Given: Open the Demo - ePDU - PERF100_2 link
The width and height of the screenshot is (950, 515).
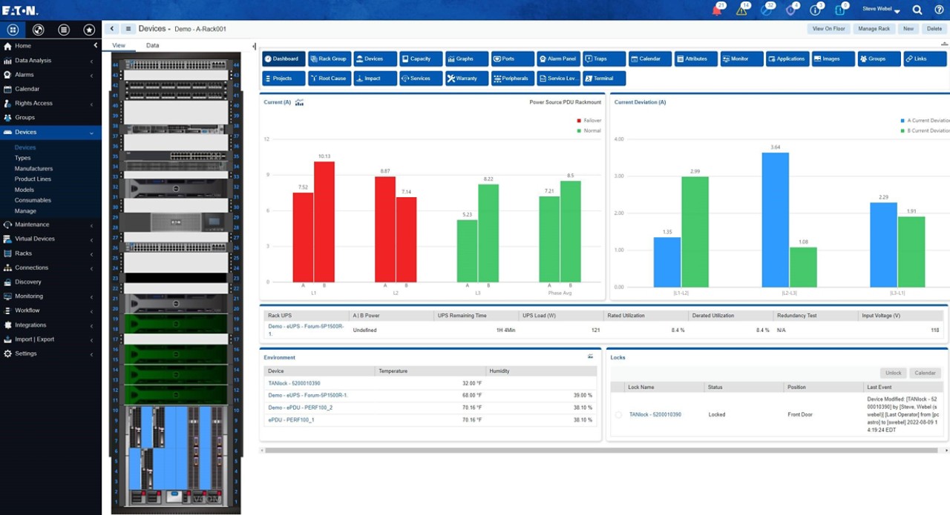Looking at the screenshot, I should pyautogui.click(x=300, y=408).
